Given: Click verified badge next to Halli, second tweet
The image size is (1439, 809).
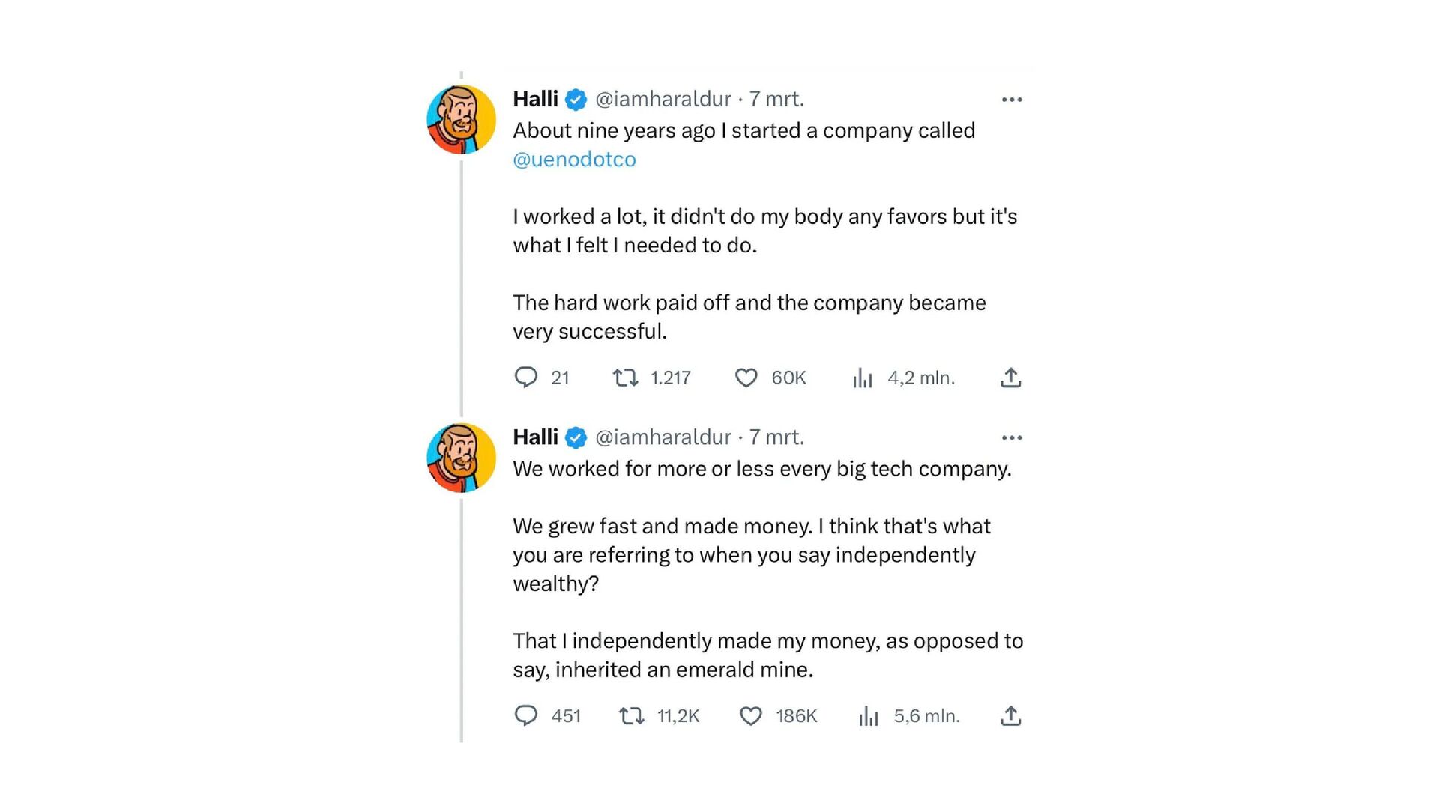Looking at the screenshot, I should coord(576,437).
